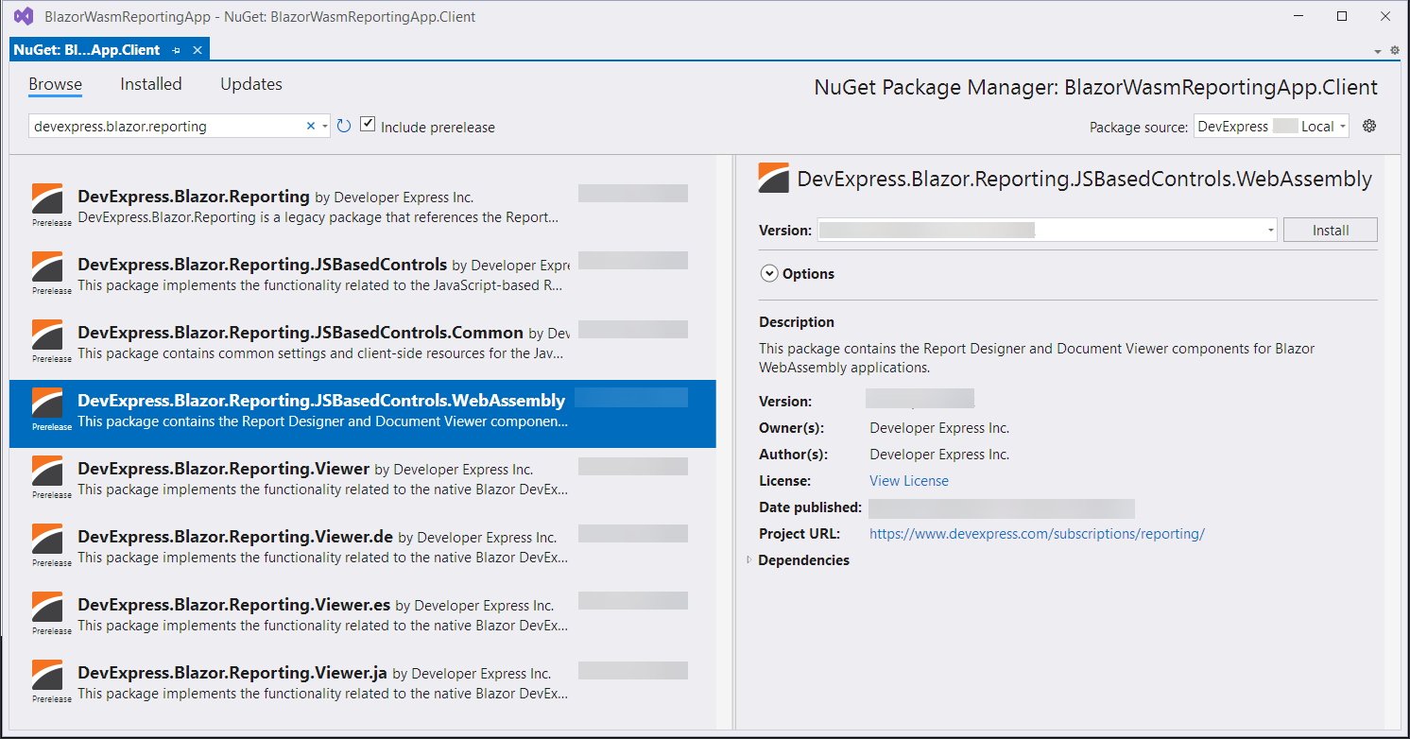
Task: Click the JSBasedControls.Common package icon
Action: click(47, 335)
